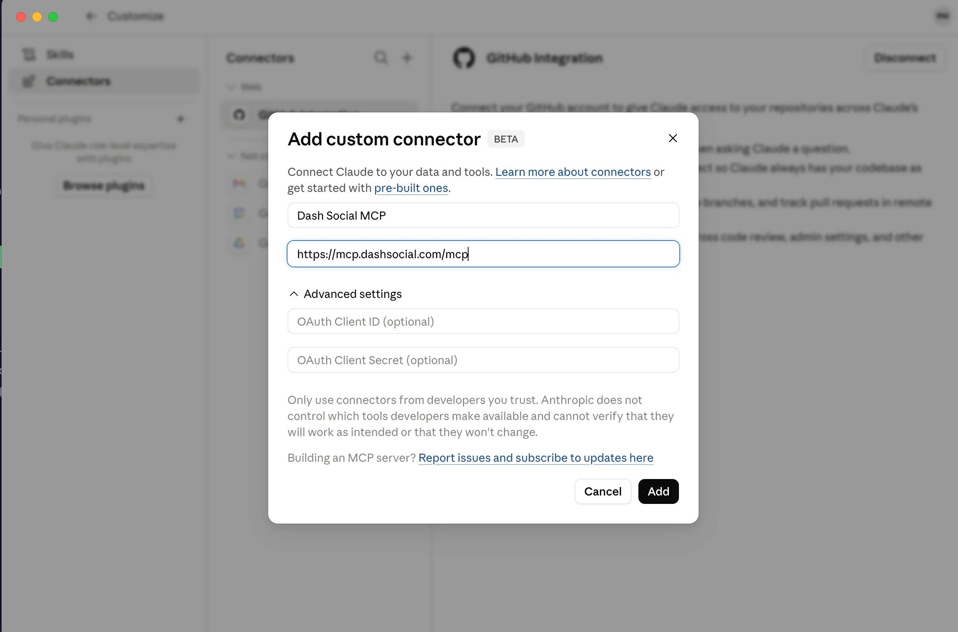Click the red close window button
The height and width of the screenshot is (632, 958).
pos(21,16)
